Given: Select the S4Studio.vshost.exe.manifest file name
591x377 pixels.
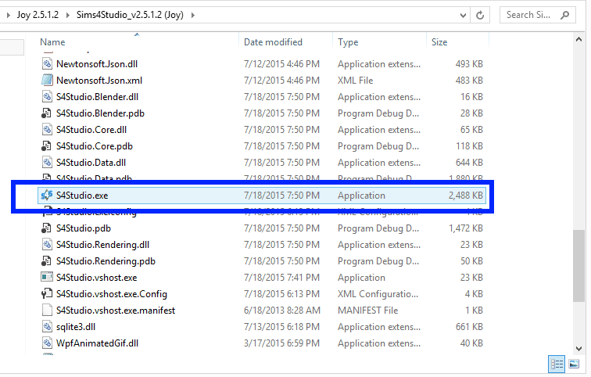Looking at the screenshot, I should pos(116,311).
